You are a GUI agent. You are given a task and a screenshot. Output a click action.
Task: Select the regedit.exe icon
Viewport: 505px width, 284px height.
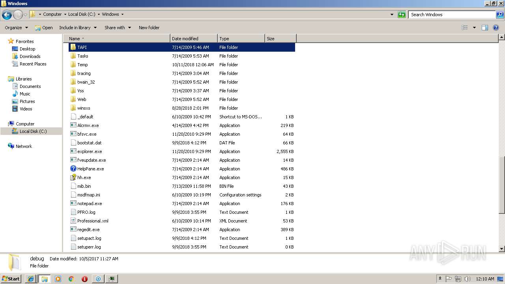coord(73,230)
